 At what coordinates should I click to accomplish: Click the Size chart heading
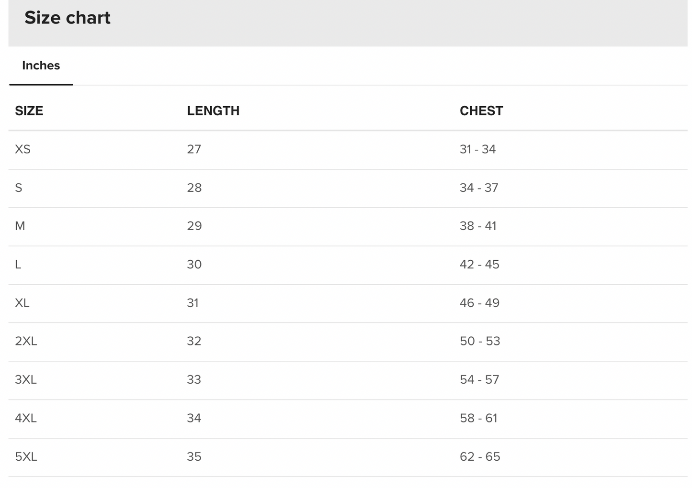coord(68,18)
